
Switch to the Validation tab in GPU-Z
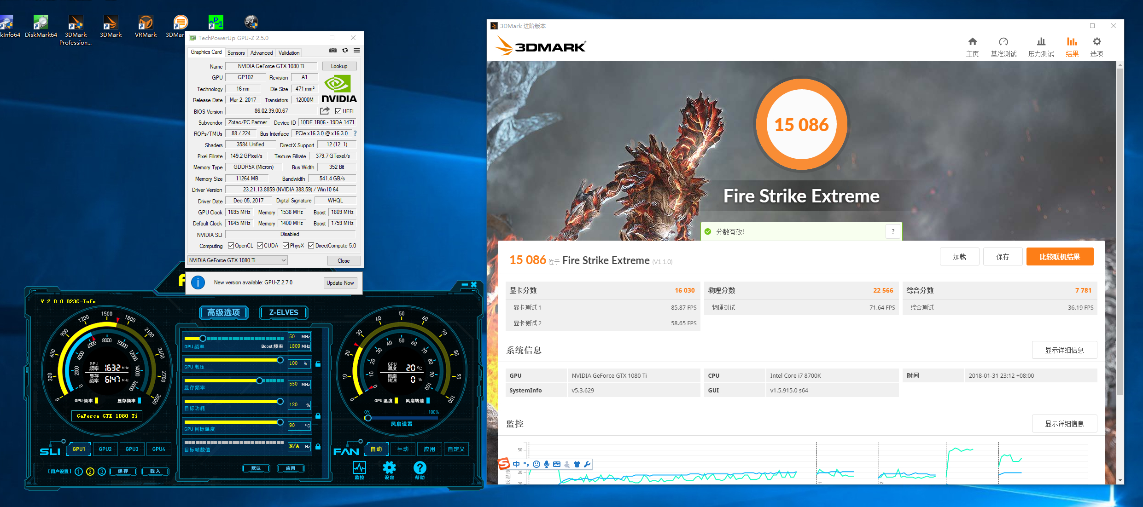pos(289,53)
